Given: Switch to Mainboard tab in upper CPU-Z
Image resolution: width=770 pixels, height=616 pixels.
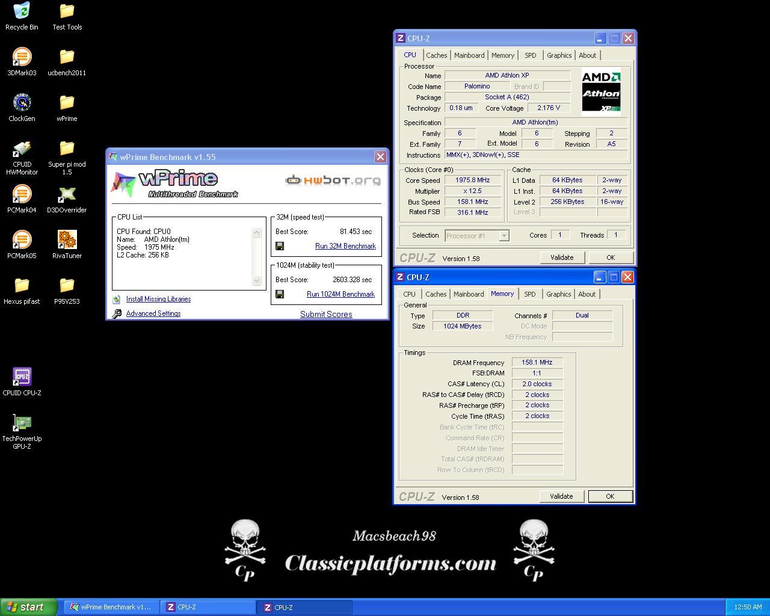Looking at the screenshot, I should point(469,55).
